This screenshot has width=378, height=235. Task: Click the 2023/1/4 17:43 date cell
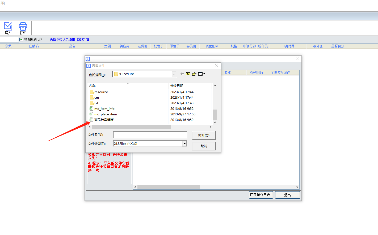(182, 103)
